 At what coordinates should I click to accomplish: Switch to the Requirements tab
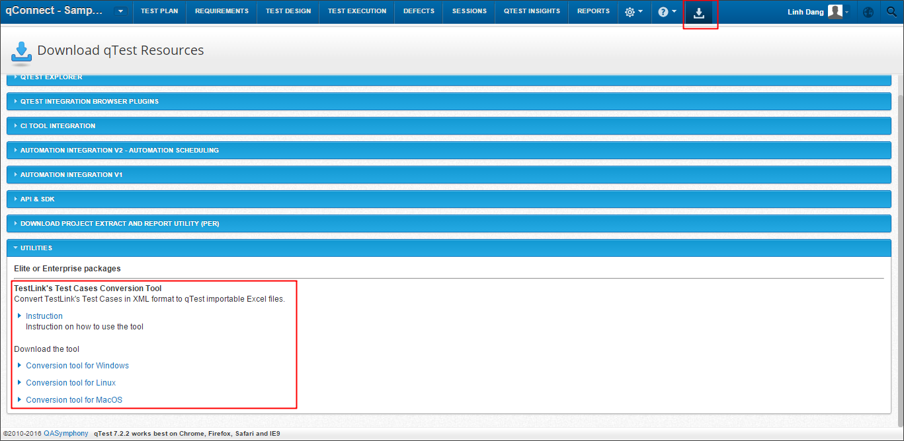222,12
